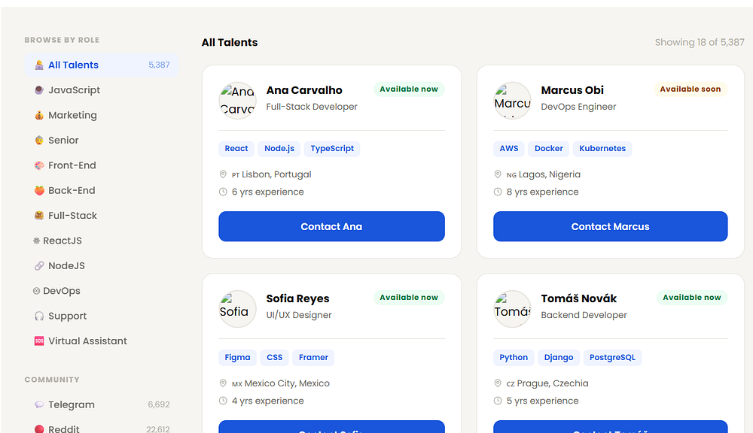Open the Back-End role category
The width and height of the screenshot is (753, 433).
click(x=72, y=191)
